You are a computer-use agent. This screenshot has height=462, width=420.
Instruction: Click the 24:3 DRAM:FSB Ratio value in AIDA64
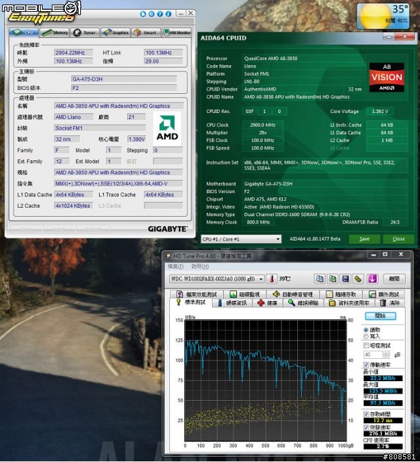395,222
